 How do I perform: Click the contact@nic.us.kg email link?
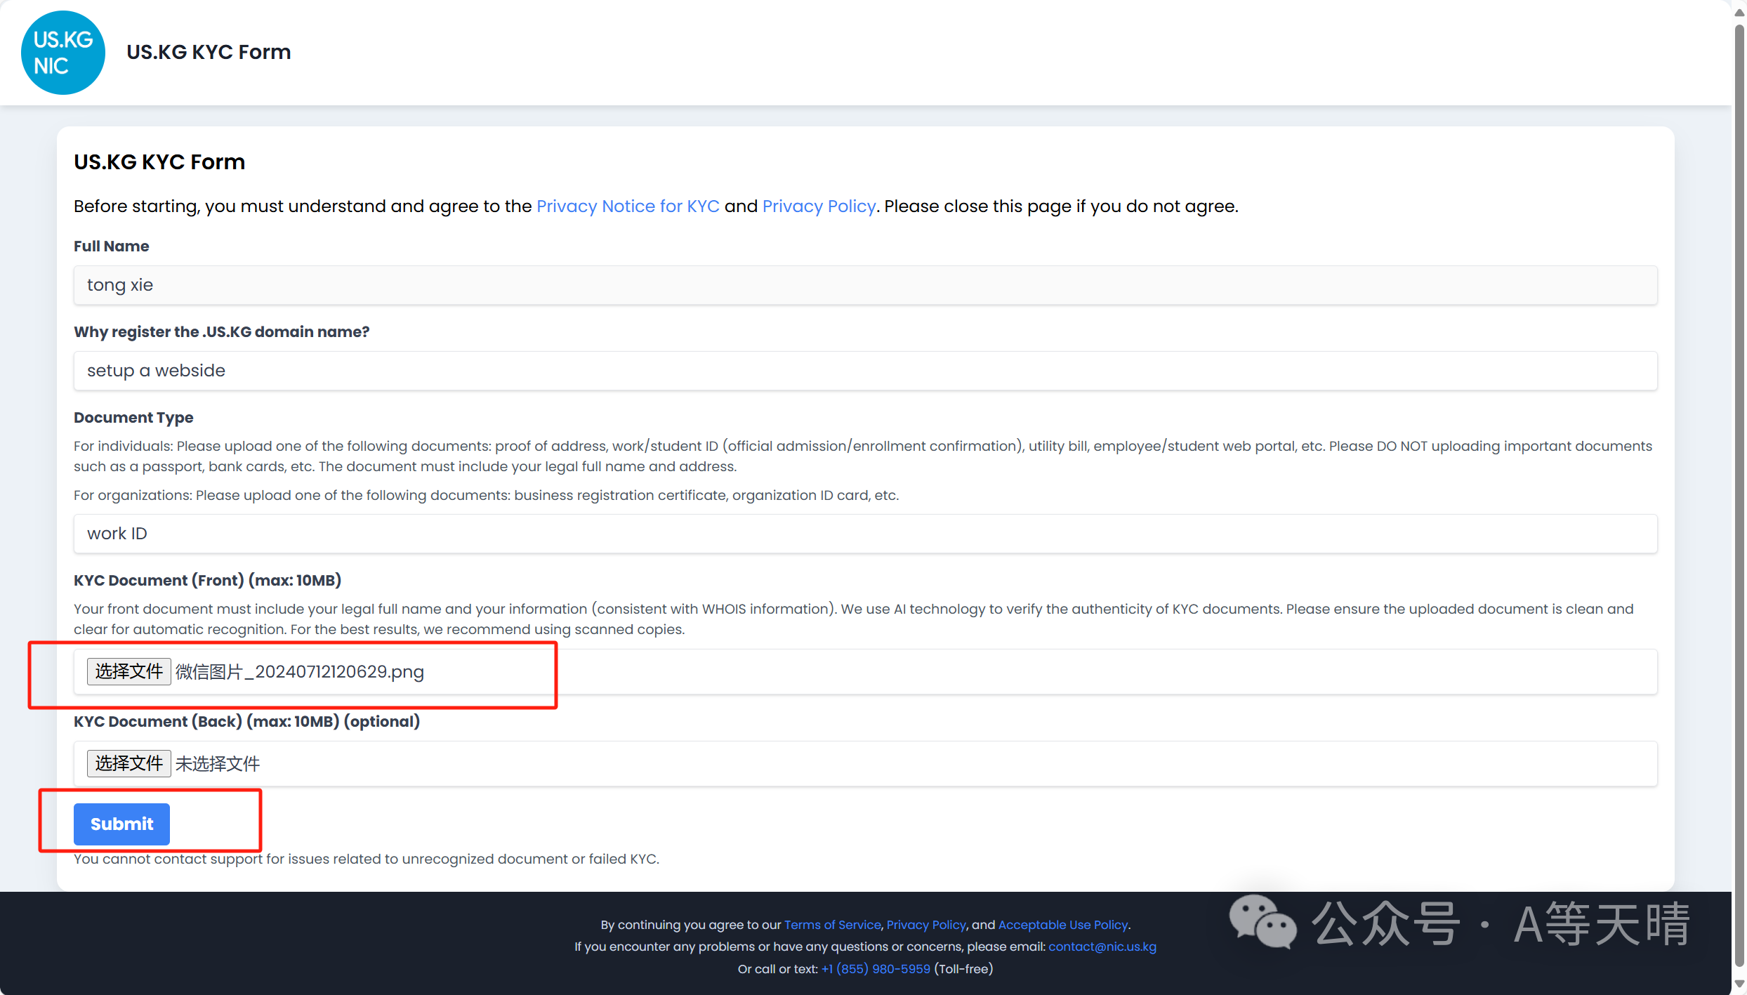tap(1102, 947)
